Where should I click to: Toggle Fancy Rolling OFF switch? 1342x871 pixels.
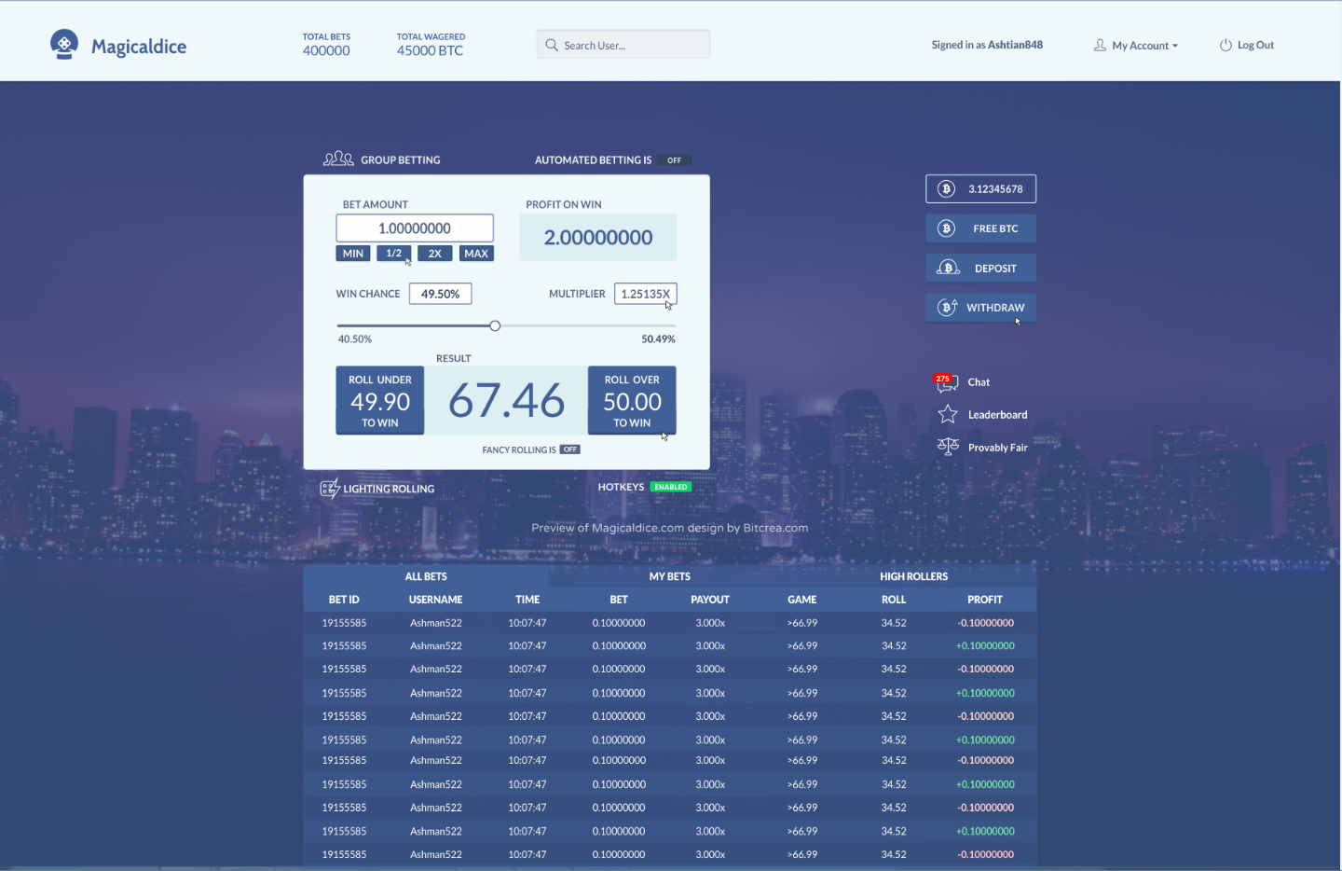tap(570, 449)
